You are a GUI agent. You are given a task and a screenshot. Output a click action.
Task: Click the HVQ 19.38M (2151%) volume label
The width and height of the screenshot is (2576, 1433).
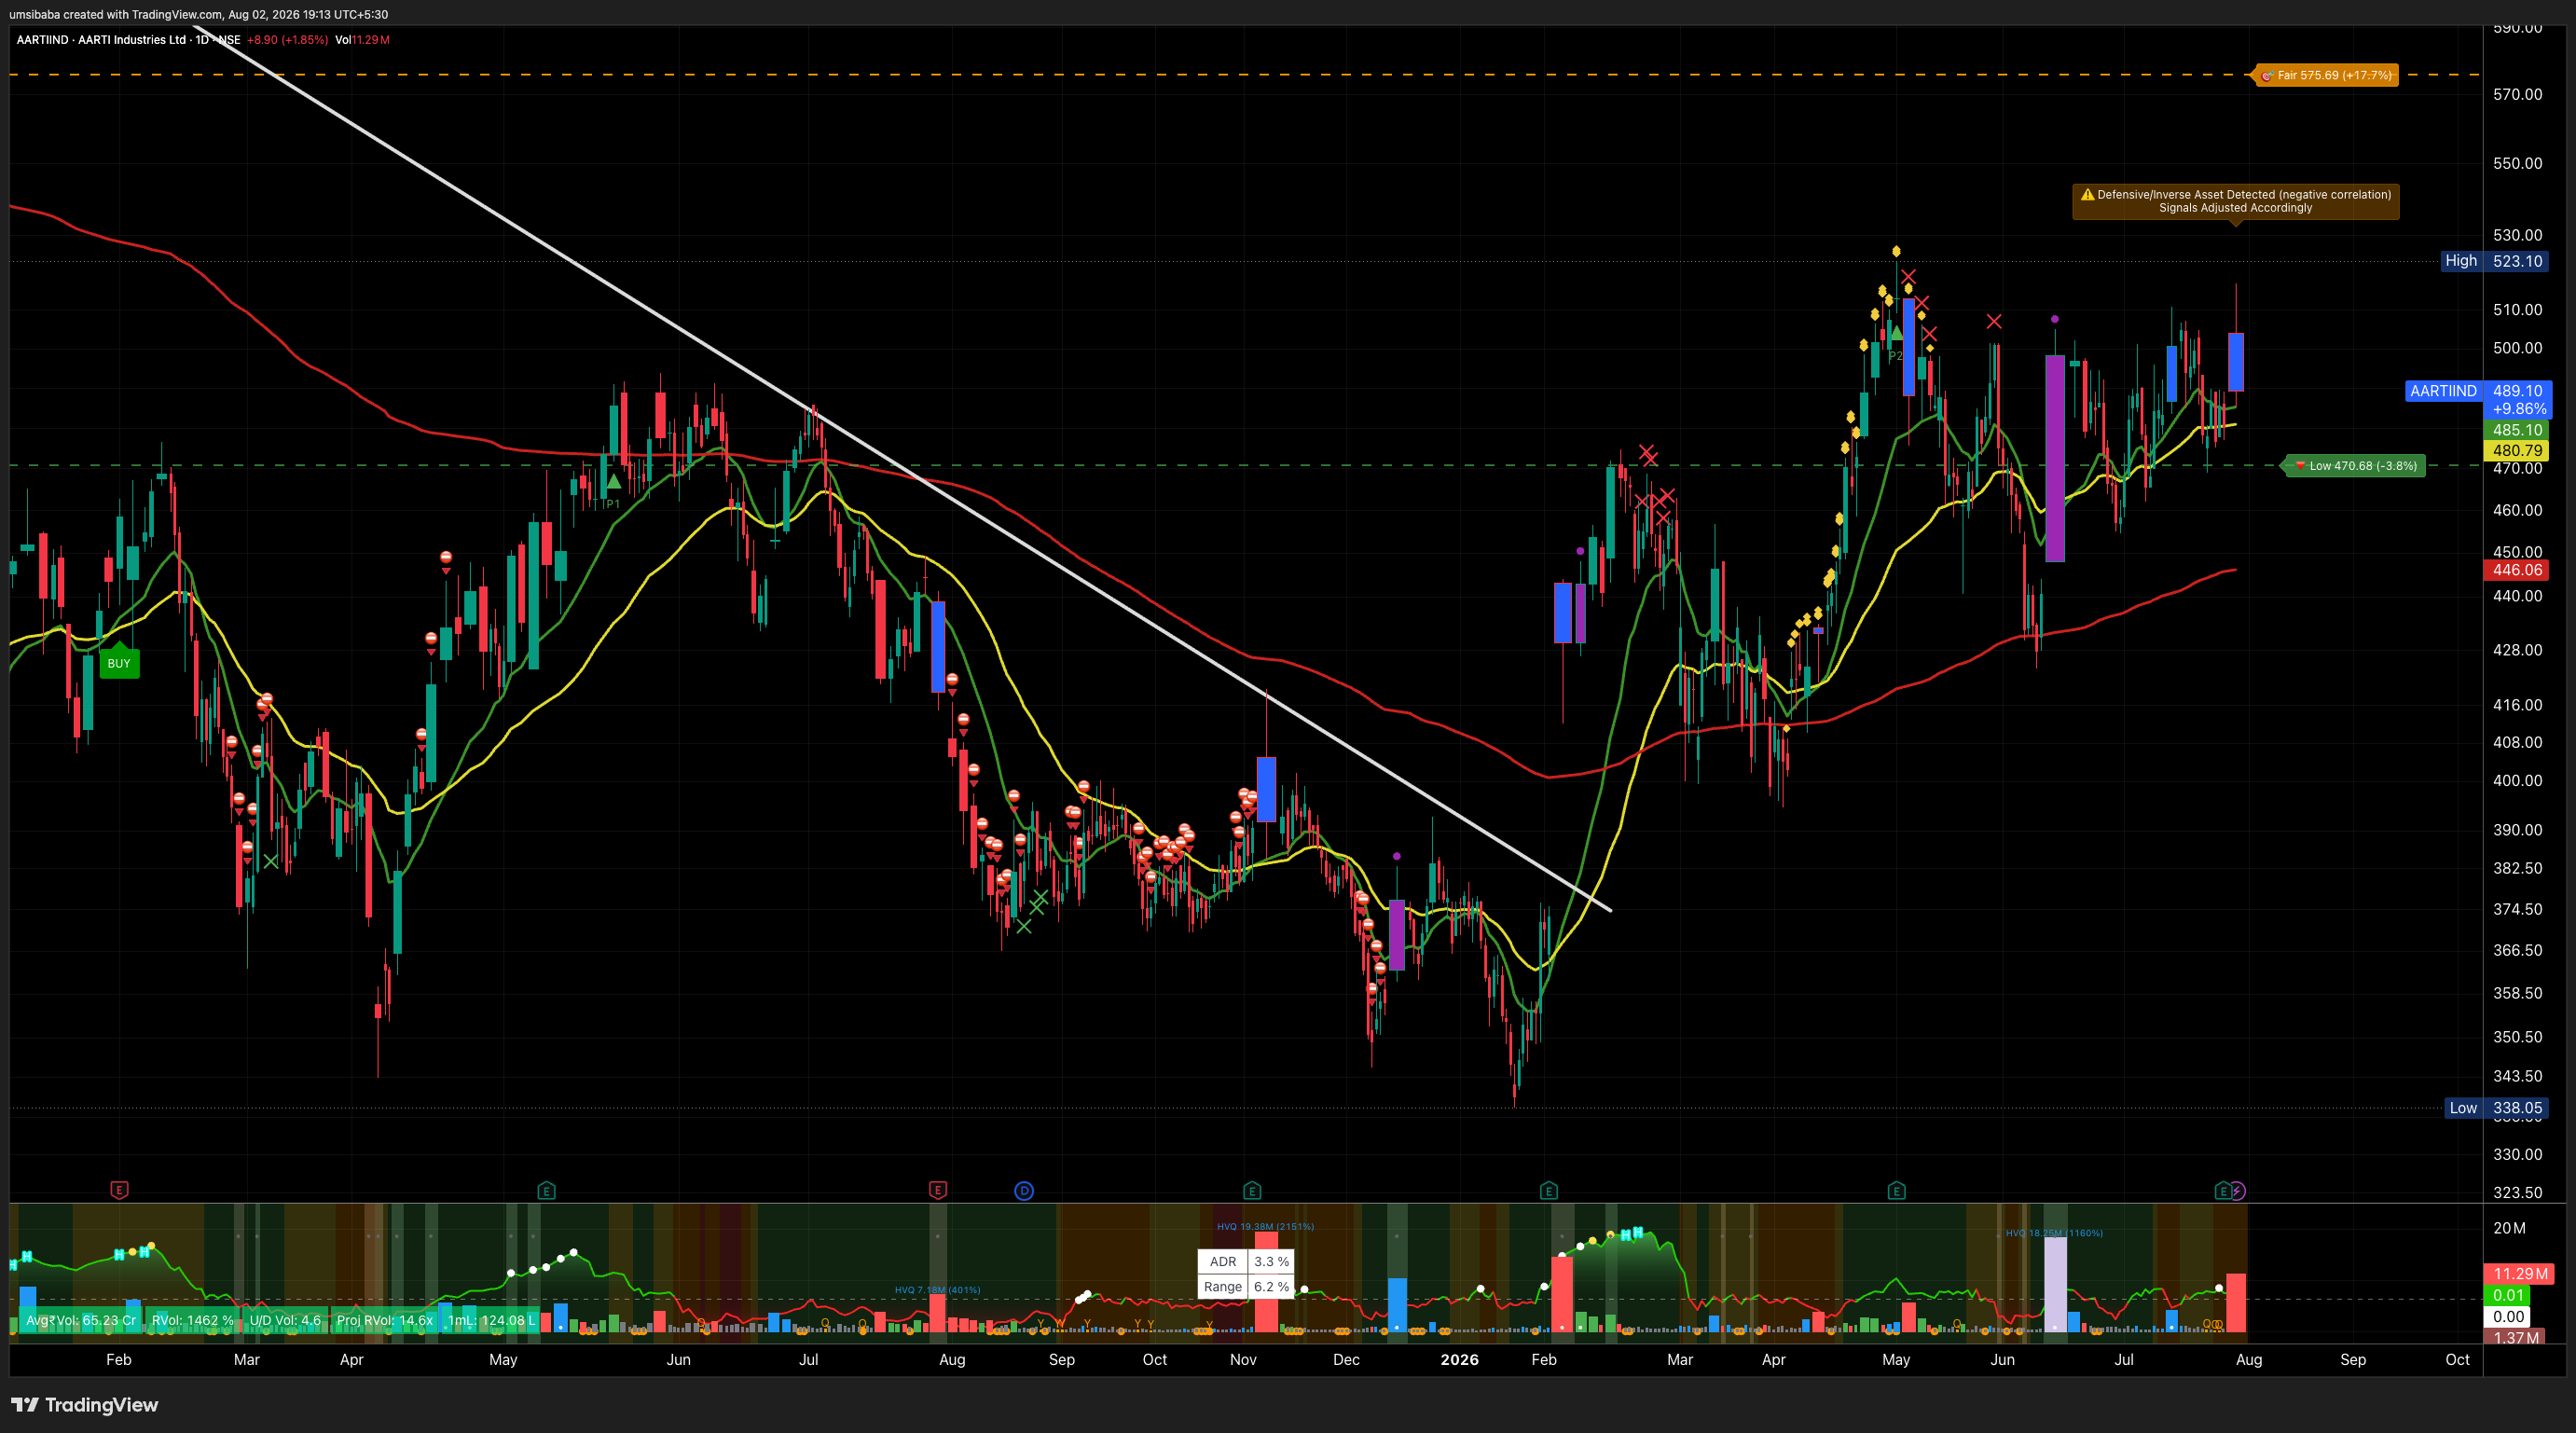click(1265, 1226)
